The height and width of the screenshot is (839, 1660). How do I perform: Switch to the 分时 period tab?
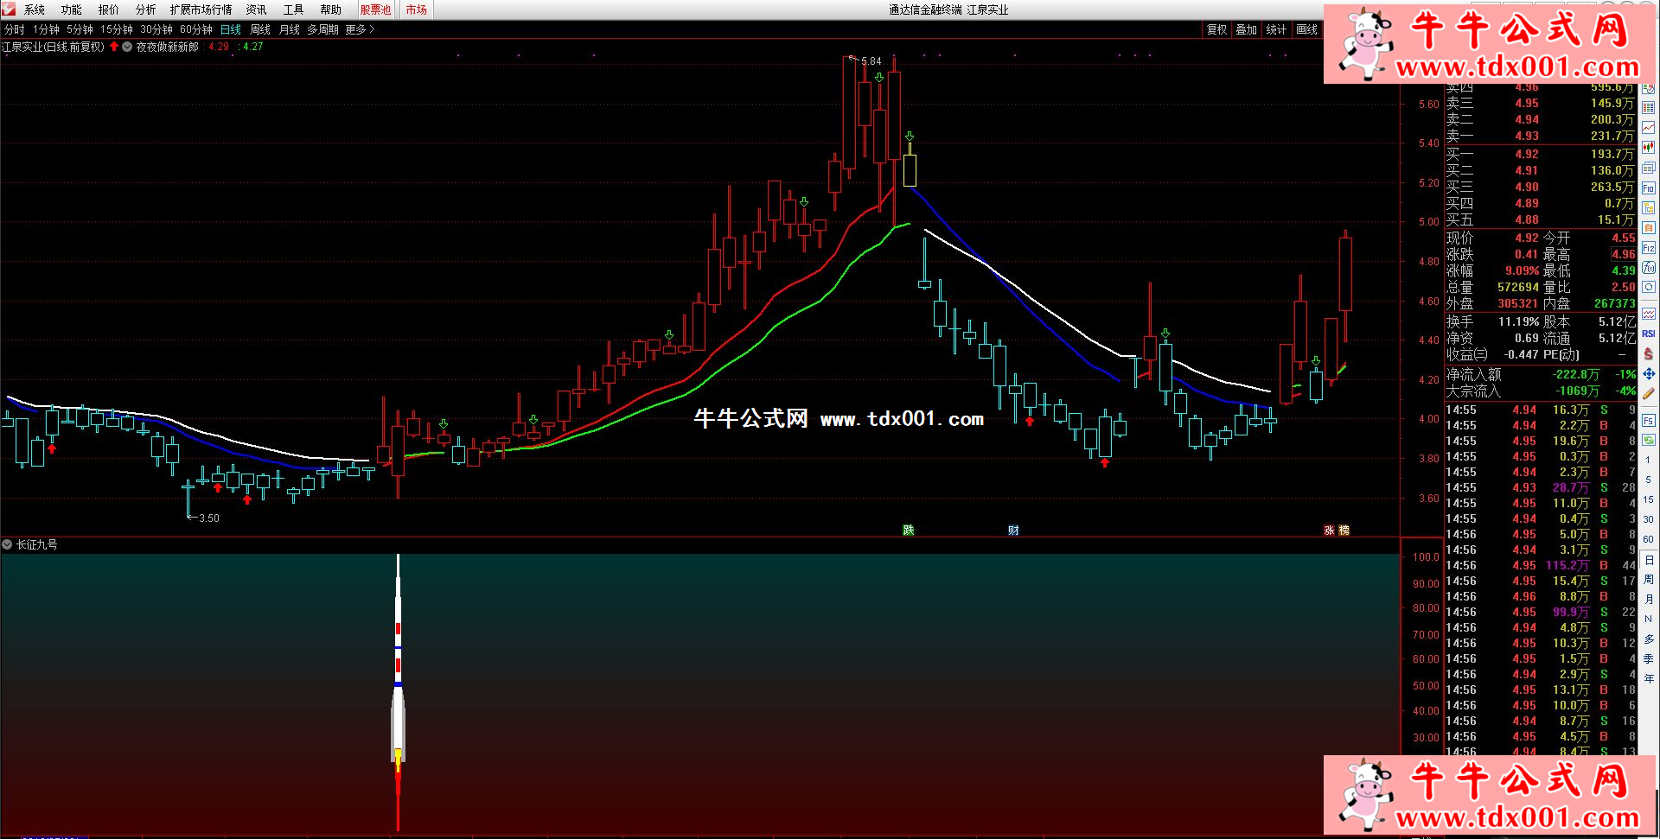[x=15, y=29]
